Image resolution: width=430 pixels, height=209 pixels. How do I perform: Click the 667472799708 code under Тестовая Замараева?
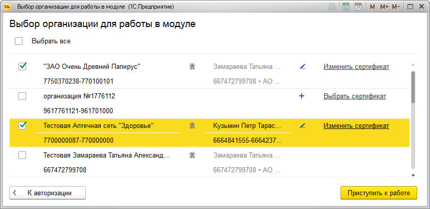[65, 170]
